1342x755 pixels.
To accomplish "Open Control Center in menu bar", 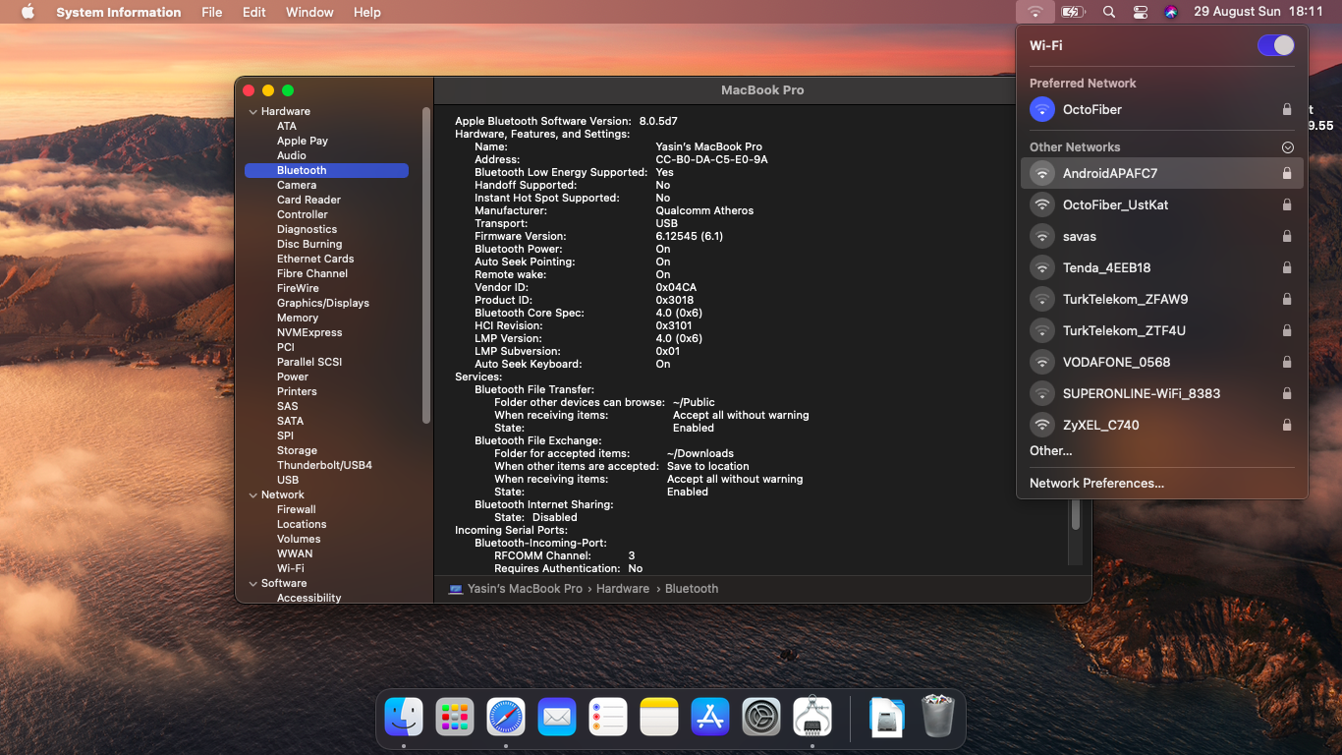I will click(x=1140, y=12).
